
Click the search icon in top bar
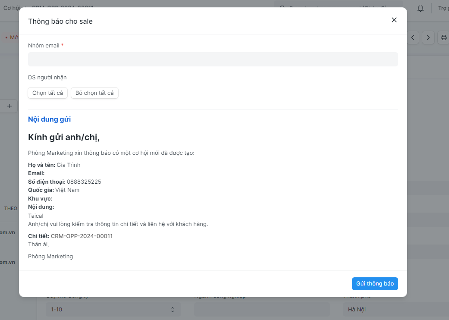click(x=283, y=8)
